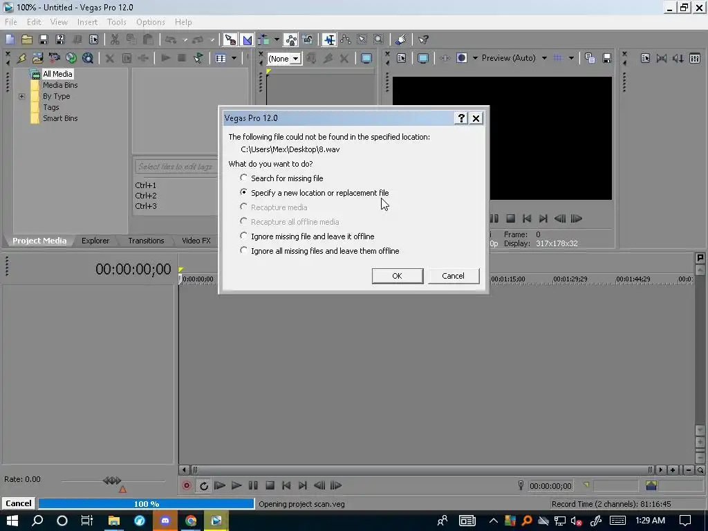Click the playback Rate slider handle
Image resolution: width=708 pixels, height=531 pixels.
112,481
